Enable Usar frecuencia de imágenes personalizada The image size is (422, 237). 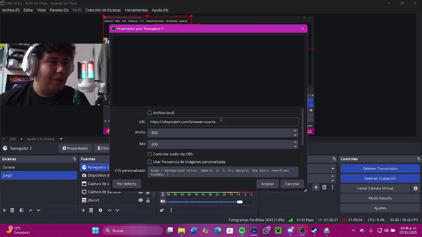150,162
